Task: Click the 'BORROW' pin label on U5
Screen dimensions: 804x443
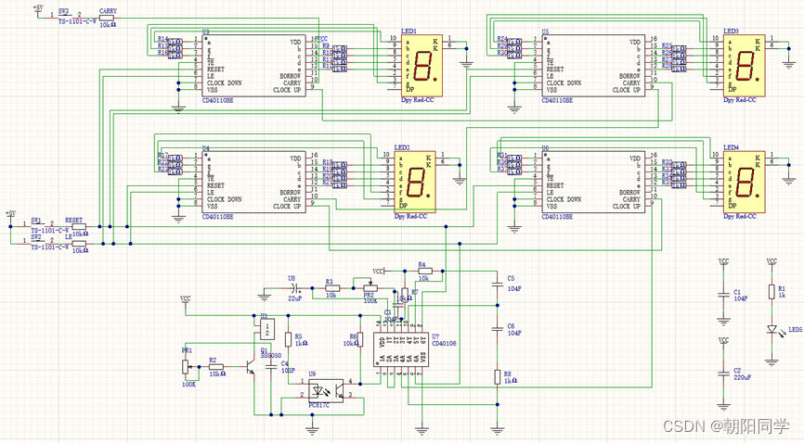Action: pos(629,76)
